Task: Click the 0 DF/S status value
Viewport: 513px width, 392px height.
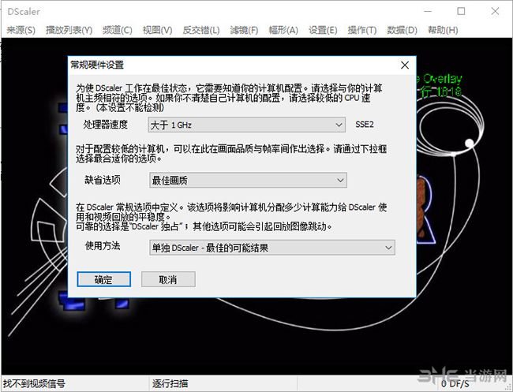Action: (x=455, y=384)
